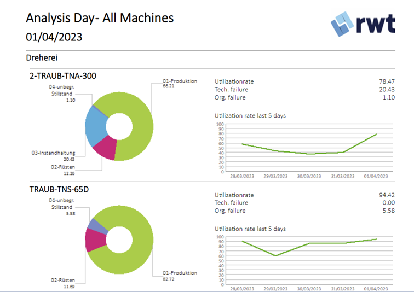Click the 02-Rüsten 11.69 label
The width and height of the screenshot is (414, 292).
[x=63, y=283]
